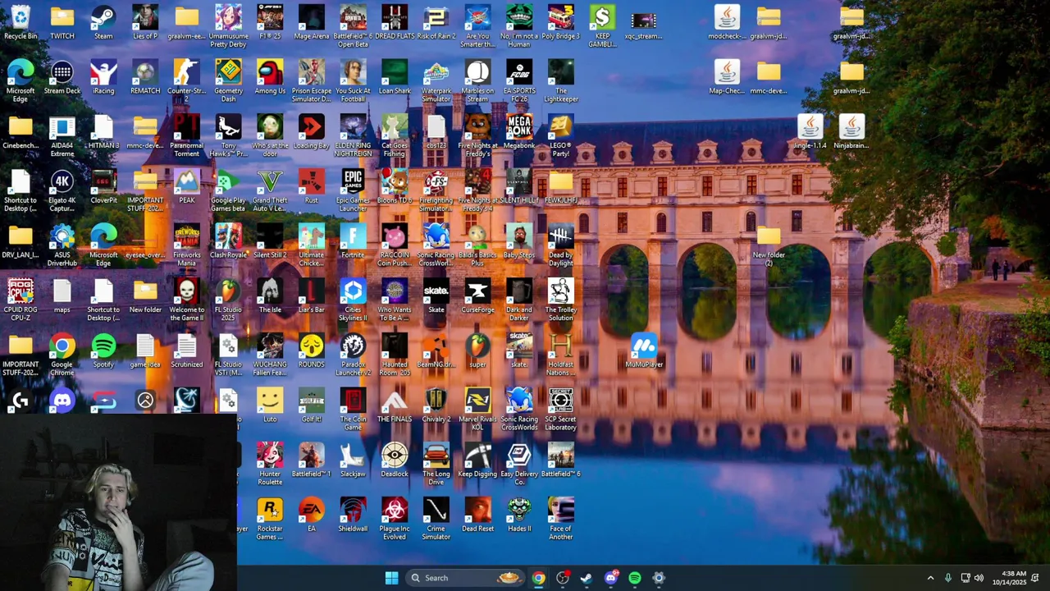Select the Epic Games Launcher icon

(x=353, y=190)
